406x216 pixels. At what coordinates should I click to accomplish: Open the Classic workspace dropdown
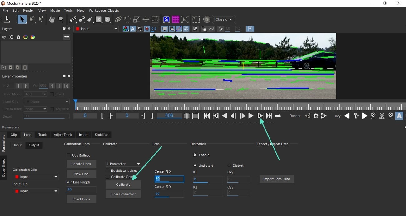coord(224,19)
